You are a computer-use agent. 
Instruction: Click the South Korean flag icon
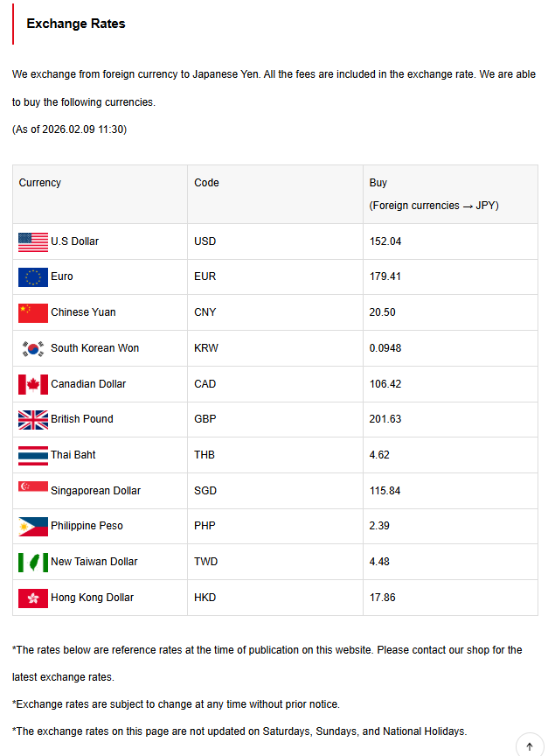click(33, 348)
